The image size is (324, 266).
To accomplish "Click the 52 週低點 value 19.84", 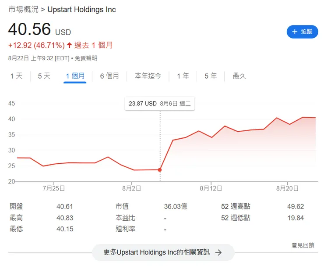I will [296, 218].
